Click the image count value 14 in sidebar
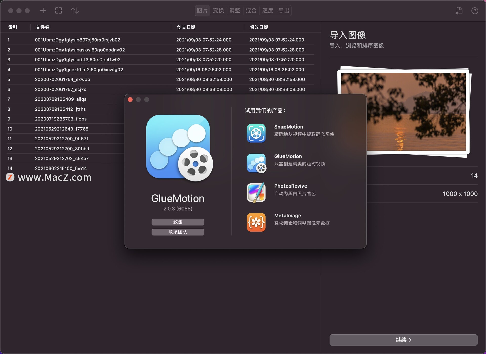Viewport: 486px width, 354px height. click(474, 176)
